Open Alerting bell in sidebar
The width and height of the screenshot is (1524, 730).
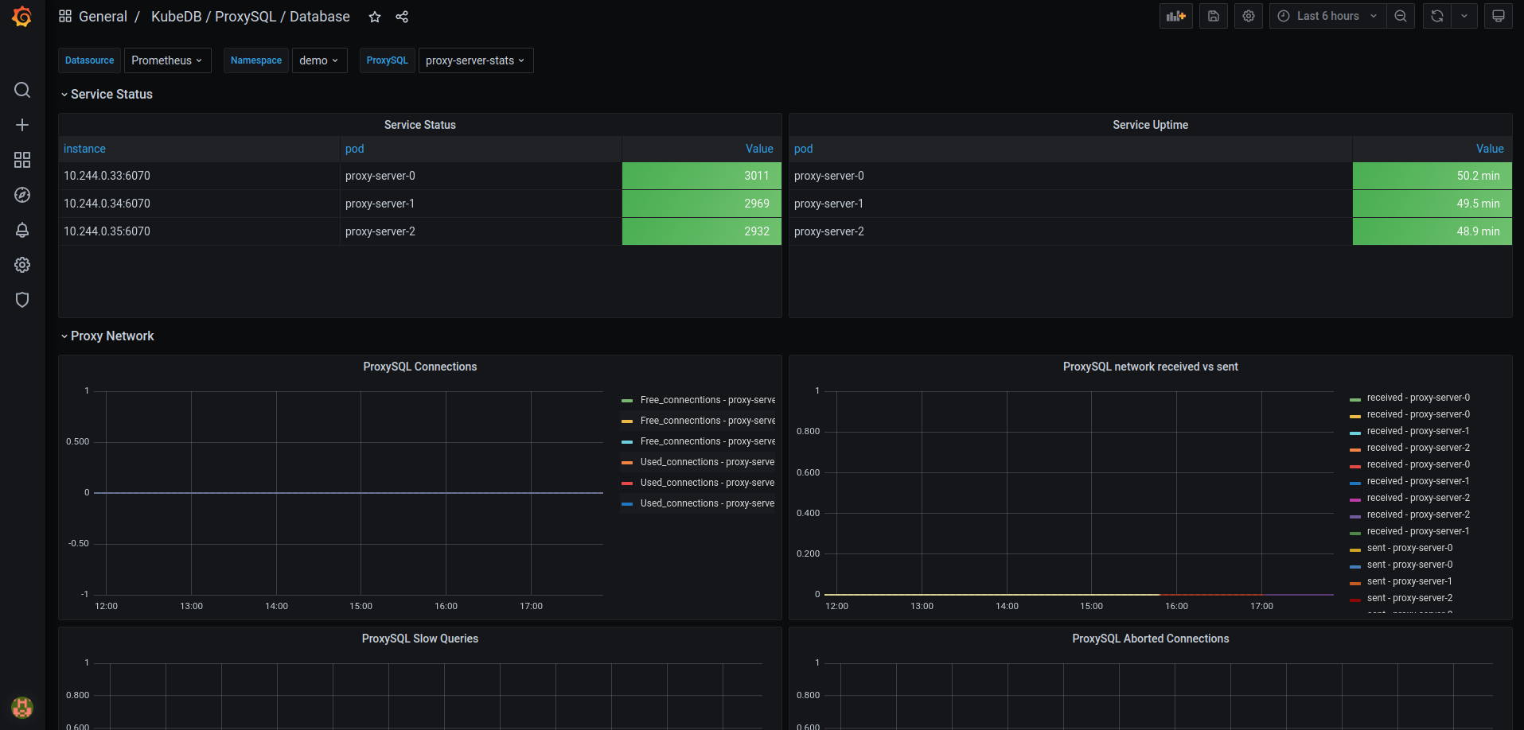click(x=22, y=230)
